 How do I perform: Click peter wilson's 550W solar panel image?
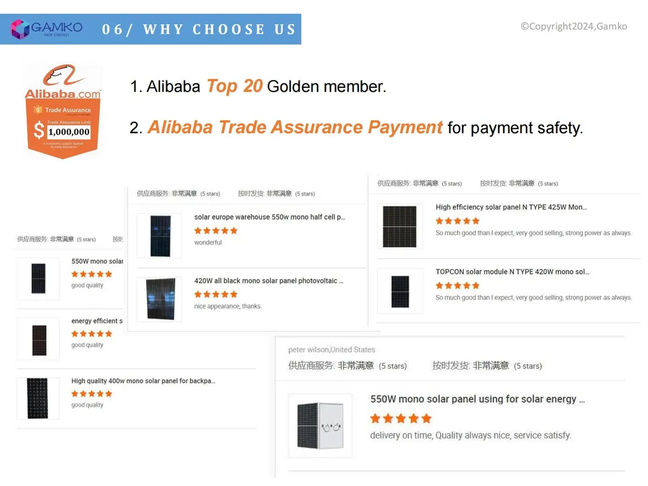(x=320, y=425)
